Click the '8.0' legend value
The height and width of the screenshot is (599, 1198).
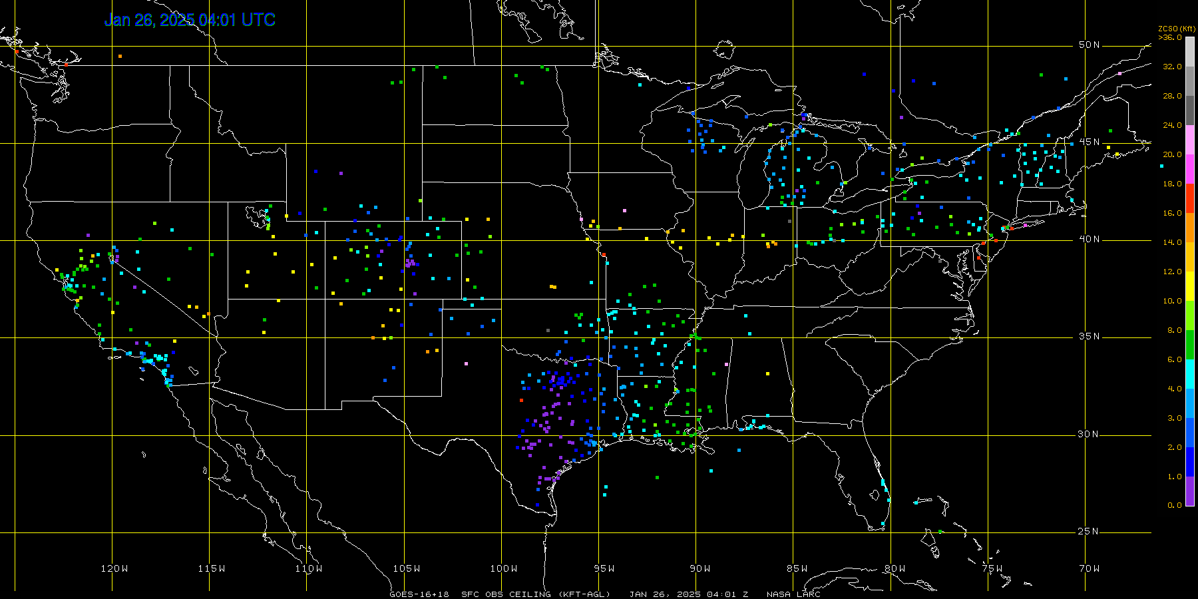coord(1175,330)
